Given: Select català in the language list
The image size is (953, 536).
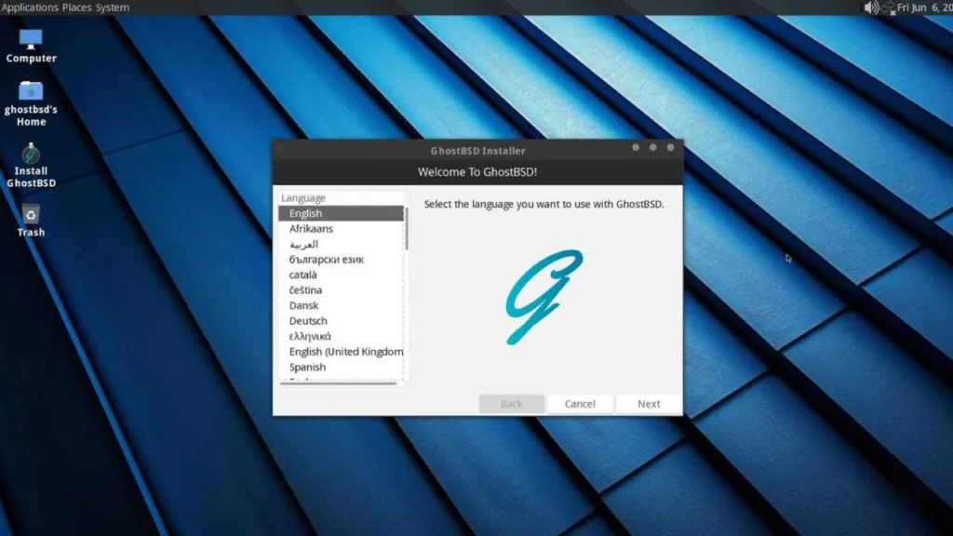Looking at the screenshot, I should pos(341,275).
